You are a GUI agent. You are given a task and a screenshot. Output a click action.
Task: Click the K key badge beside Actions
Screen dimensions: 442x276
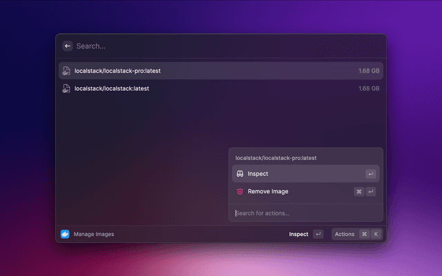[376, 234]
